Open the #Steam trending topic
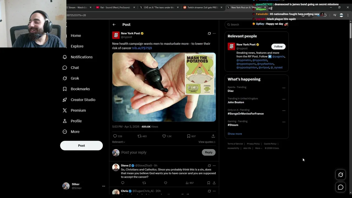This screenshot has height=198, width=352. (233, 125)
